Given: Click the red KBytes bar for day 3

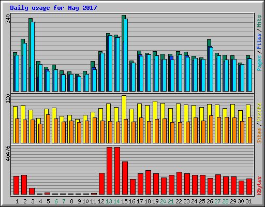Looking at the screenshot, I should [x=32, y=191].
